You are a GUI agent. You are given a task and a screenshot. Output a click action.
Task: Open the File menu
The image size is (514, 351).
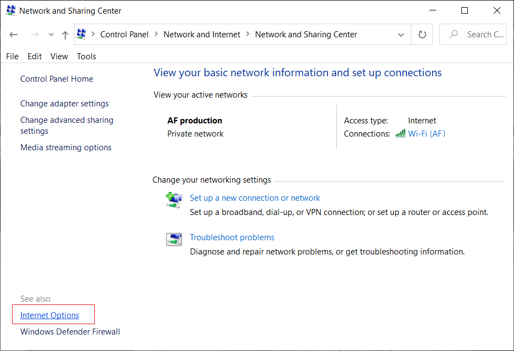12,56
